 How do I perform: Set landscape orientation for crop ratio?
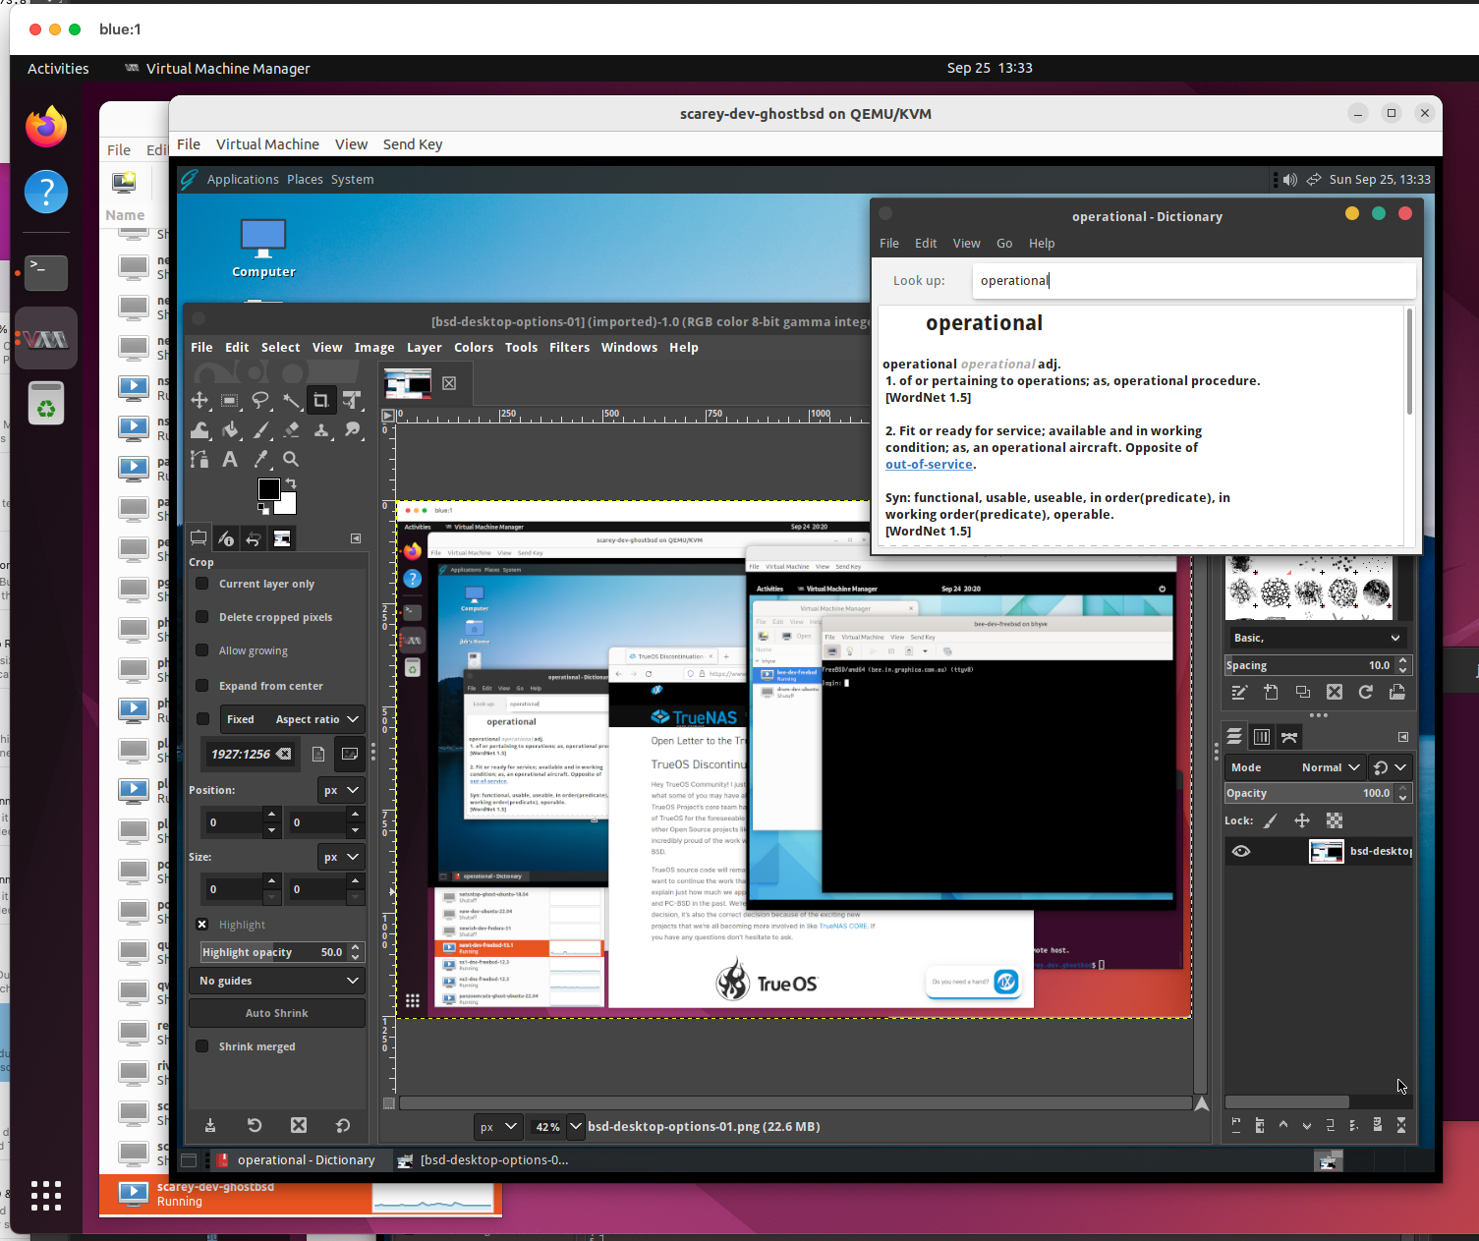[x=350, y=754]
